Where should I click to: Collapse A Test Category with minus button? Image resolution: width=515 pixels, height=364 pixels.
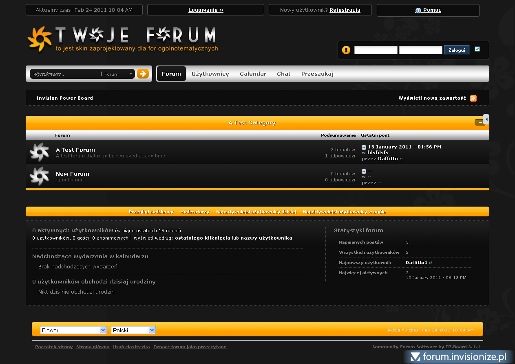pyautogui.click(x=479, y=122)
